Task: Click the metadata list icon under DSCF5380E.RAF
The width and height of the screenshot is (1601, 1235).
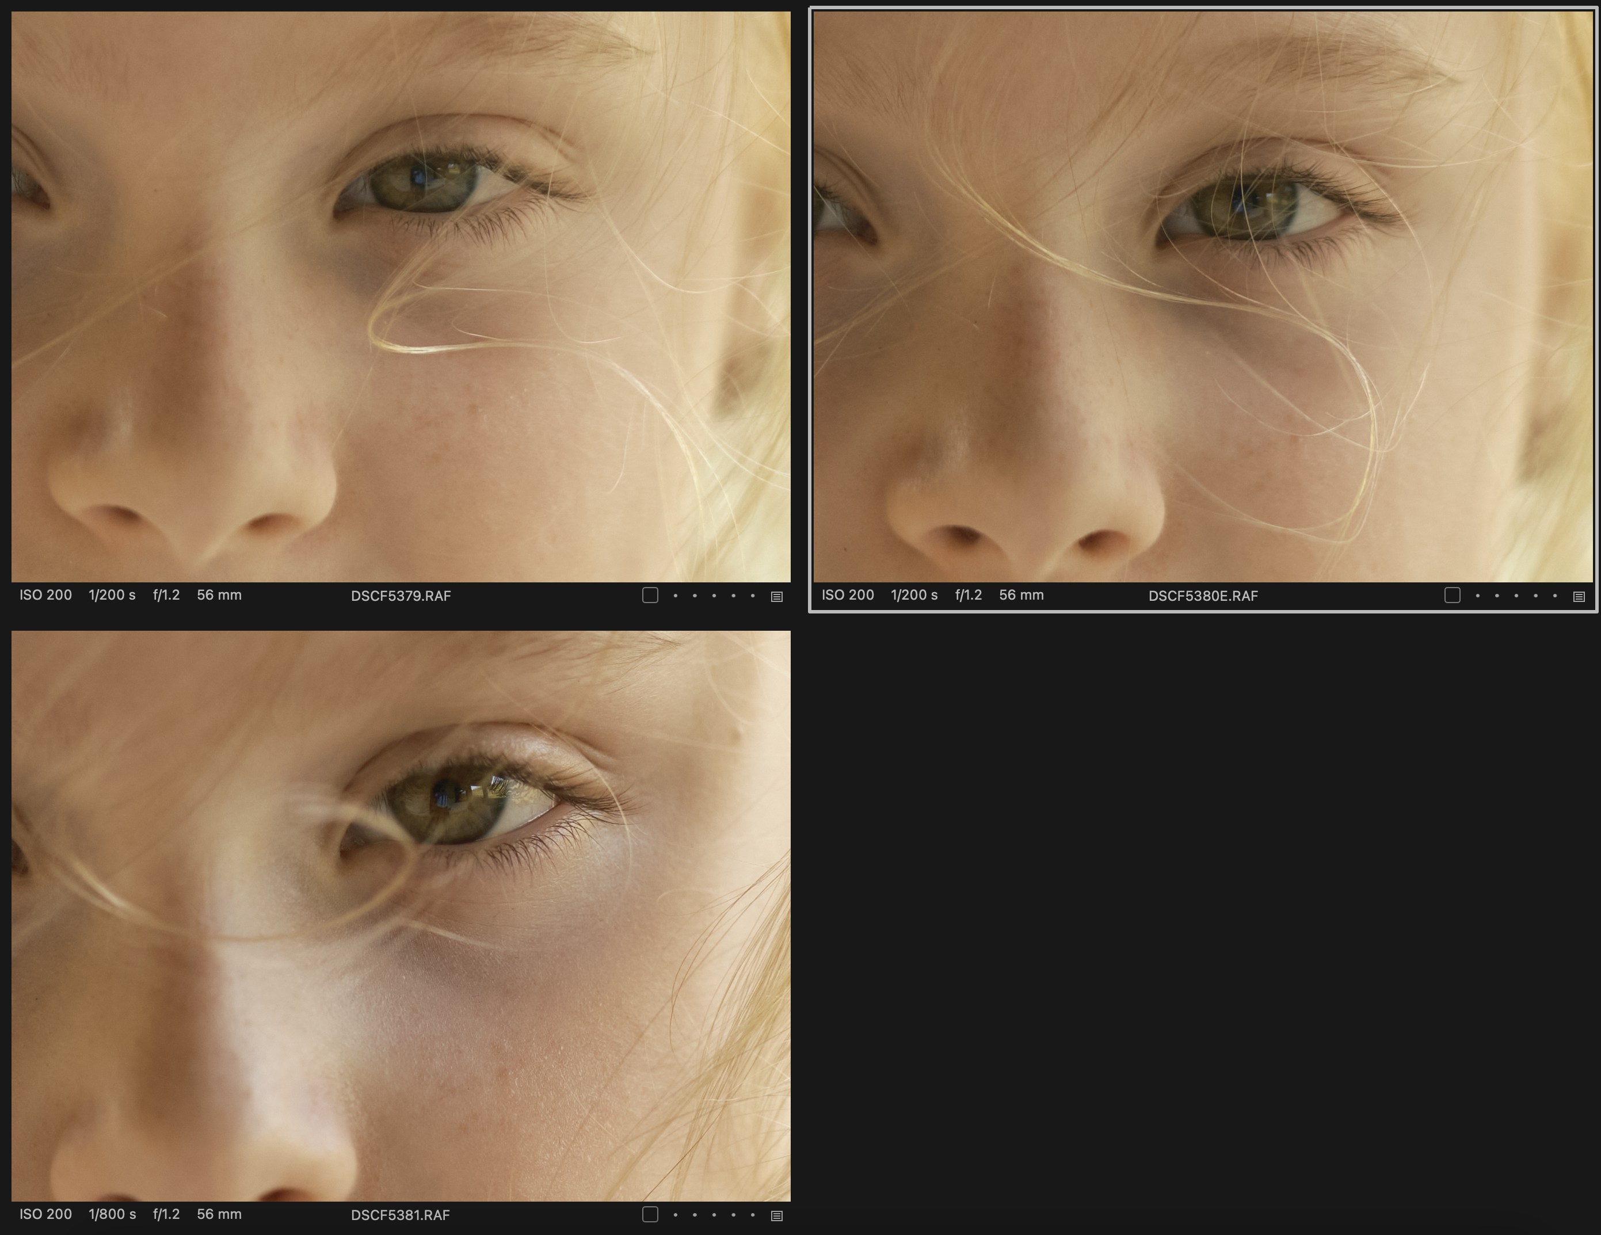Action: point(1579,597)
